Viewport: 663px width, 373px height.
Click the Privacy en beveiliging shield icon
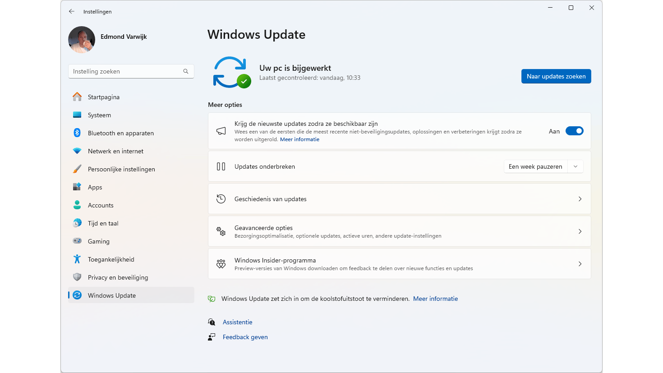[x=77, y=277]
